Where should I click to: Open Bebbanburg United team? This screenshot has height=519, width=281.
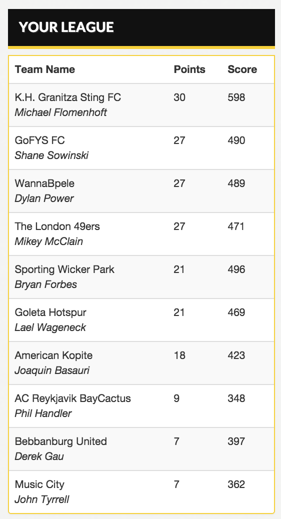(x=60, y=441)
